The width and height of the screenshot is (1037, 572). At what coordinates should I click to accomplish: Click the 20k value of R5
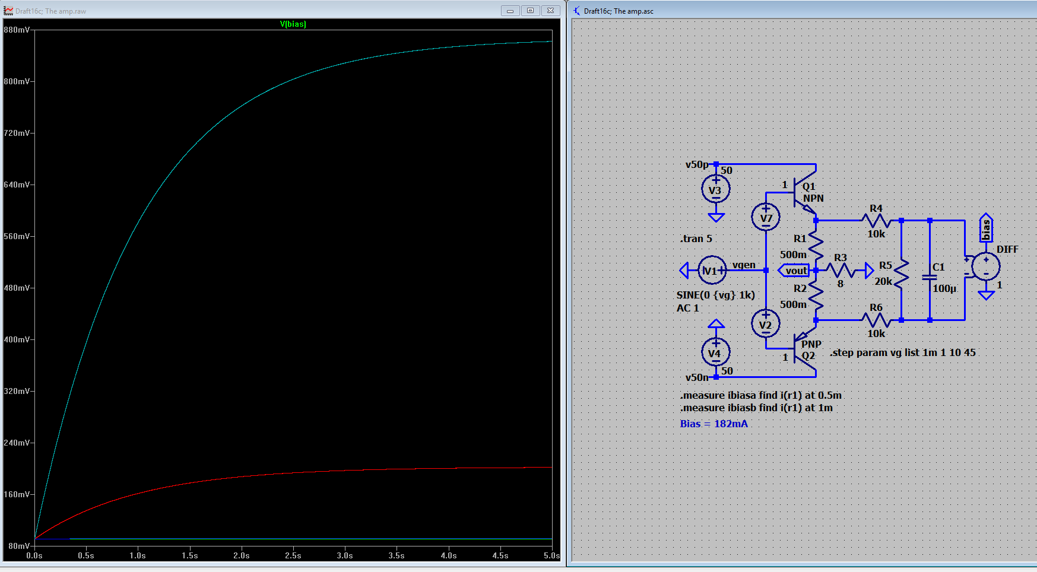[x=883, y=281]
